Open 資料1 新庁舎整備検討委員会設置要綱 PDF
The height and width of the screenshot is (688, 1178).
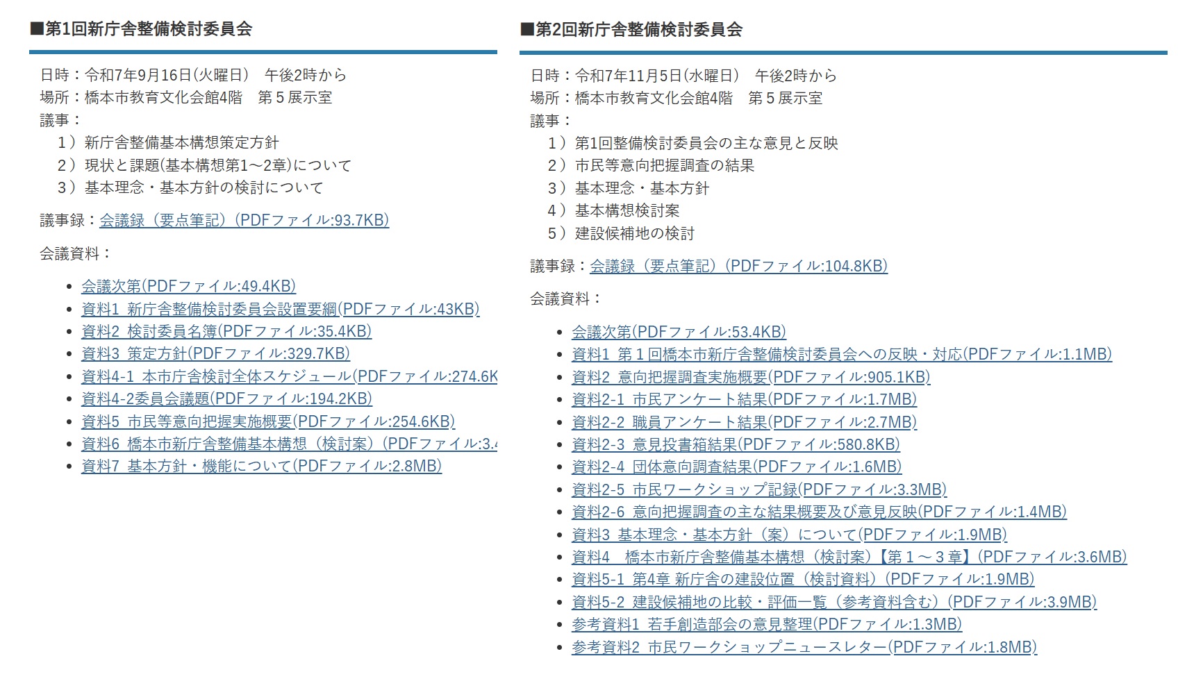[280, 309]
